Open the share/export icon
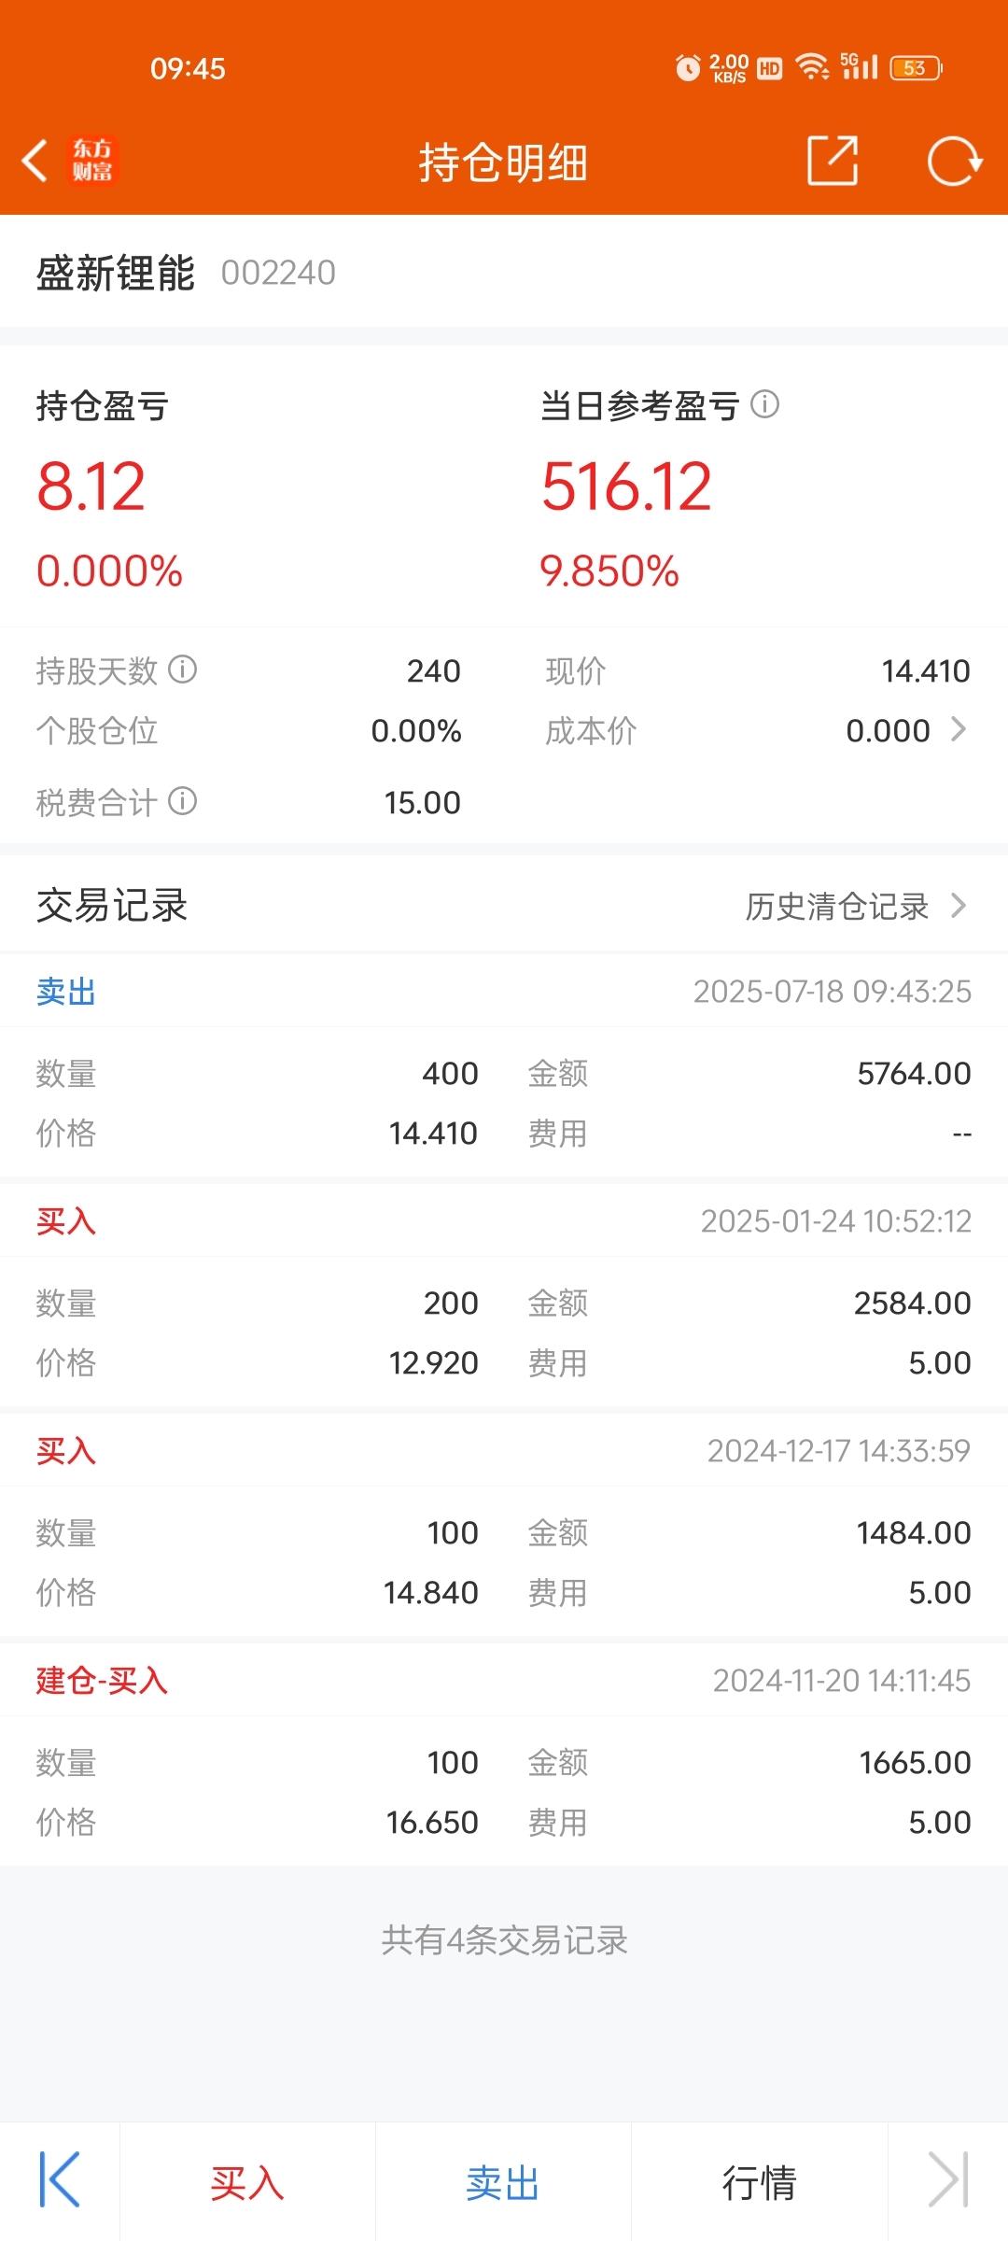The height and width of the screenshot is (2241, 1008). pyautogui.click(x=833, y=161)
